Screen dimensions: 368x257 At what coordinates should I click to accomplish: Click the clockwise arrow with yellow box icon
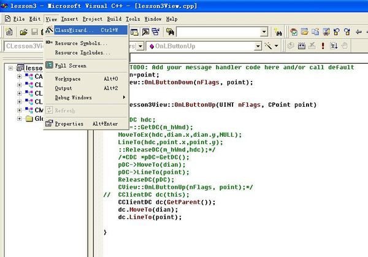coord(347,32)
